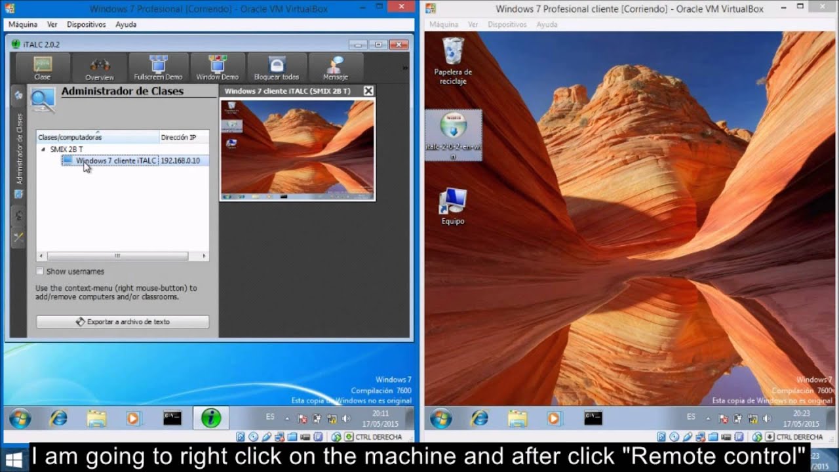
Task: Sort by Clases/computadoras column header
Action: coord(98,137)
